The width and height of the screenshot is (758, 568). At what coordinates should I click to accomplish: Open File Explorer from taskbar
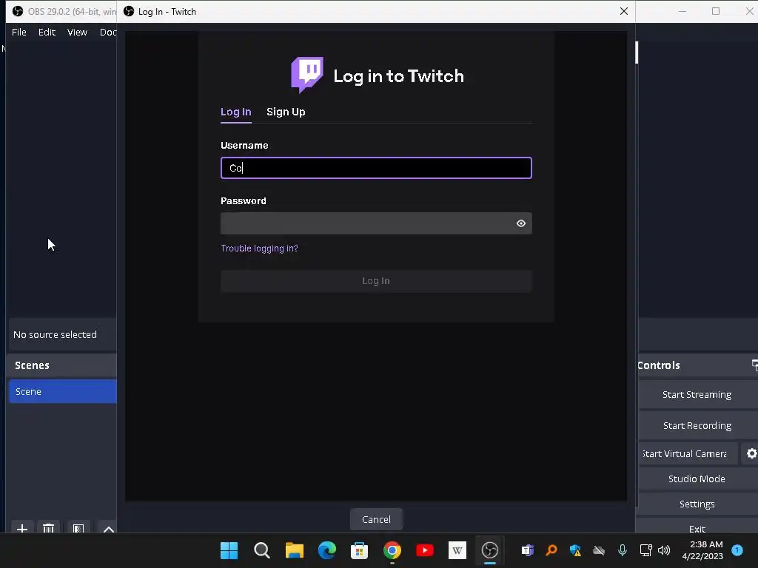coord(294,550)
